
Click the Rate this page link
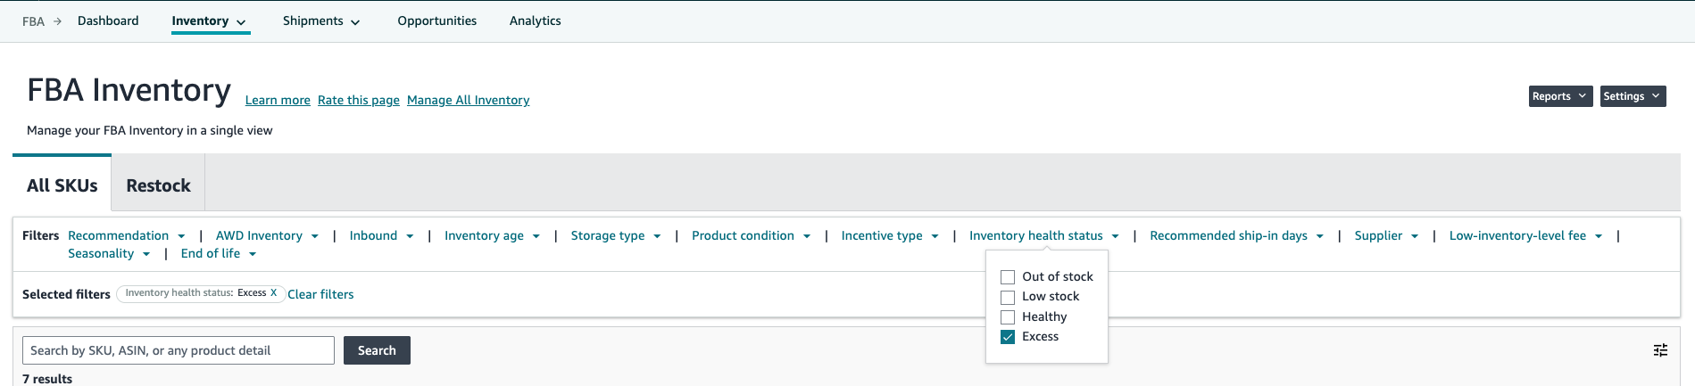click(359, 100)
